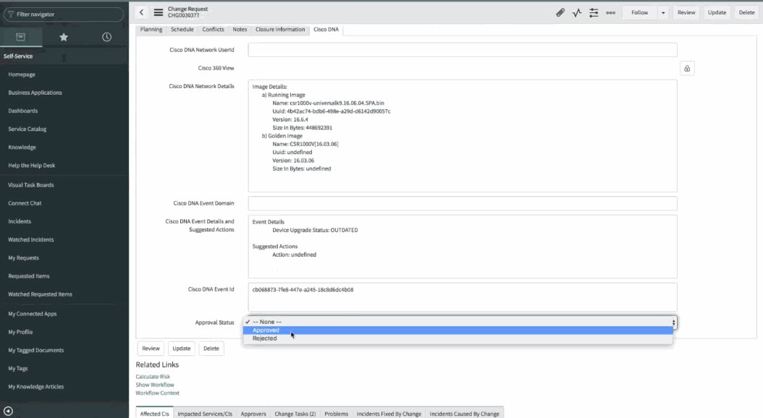Screen dimensions: 763x418
Task: Open Incidents Fixed By Change tab
Action: [x=389, y=414]
